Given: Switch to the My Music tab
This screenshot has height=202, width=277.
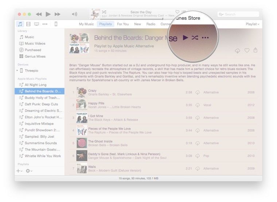Looking at the screenshot, I should pyautogui.click(x=86, y=24).
